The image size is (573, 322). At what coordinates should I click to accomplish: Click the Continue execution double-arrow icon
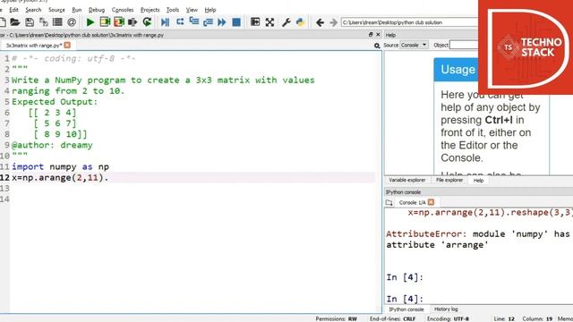tap(222, 22)
